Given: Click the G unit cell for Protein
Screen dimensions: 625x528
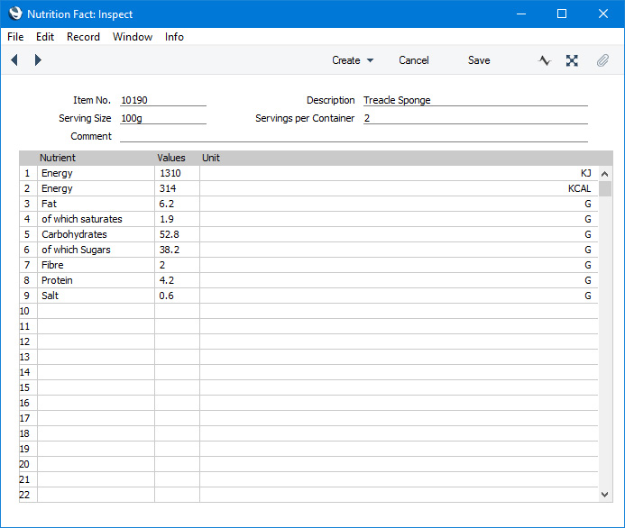Looking at the screenshot, I should 399,280.
